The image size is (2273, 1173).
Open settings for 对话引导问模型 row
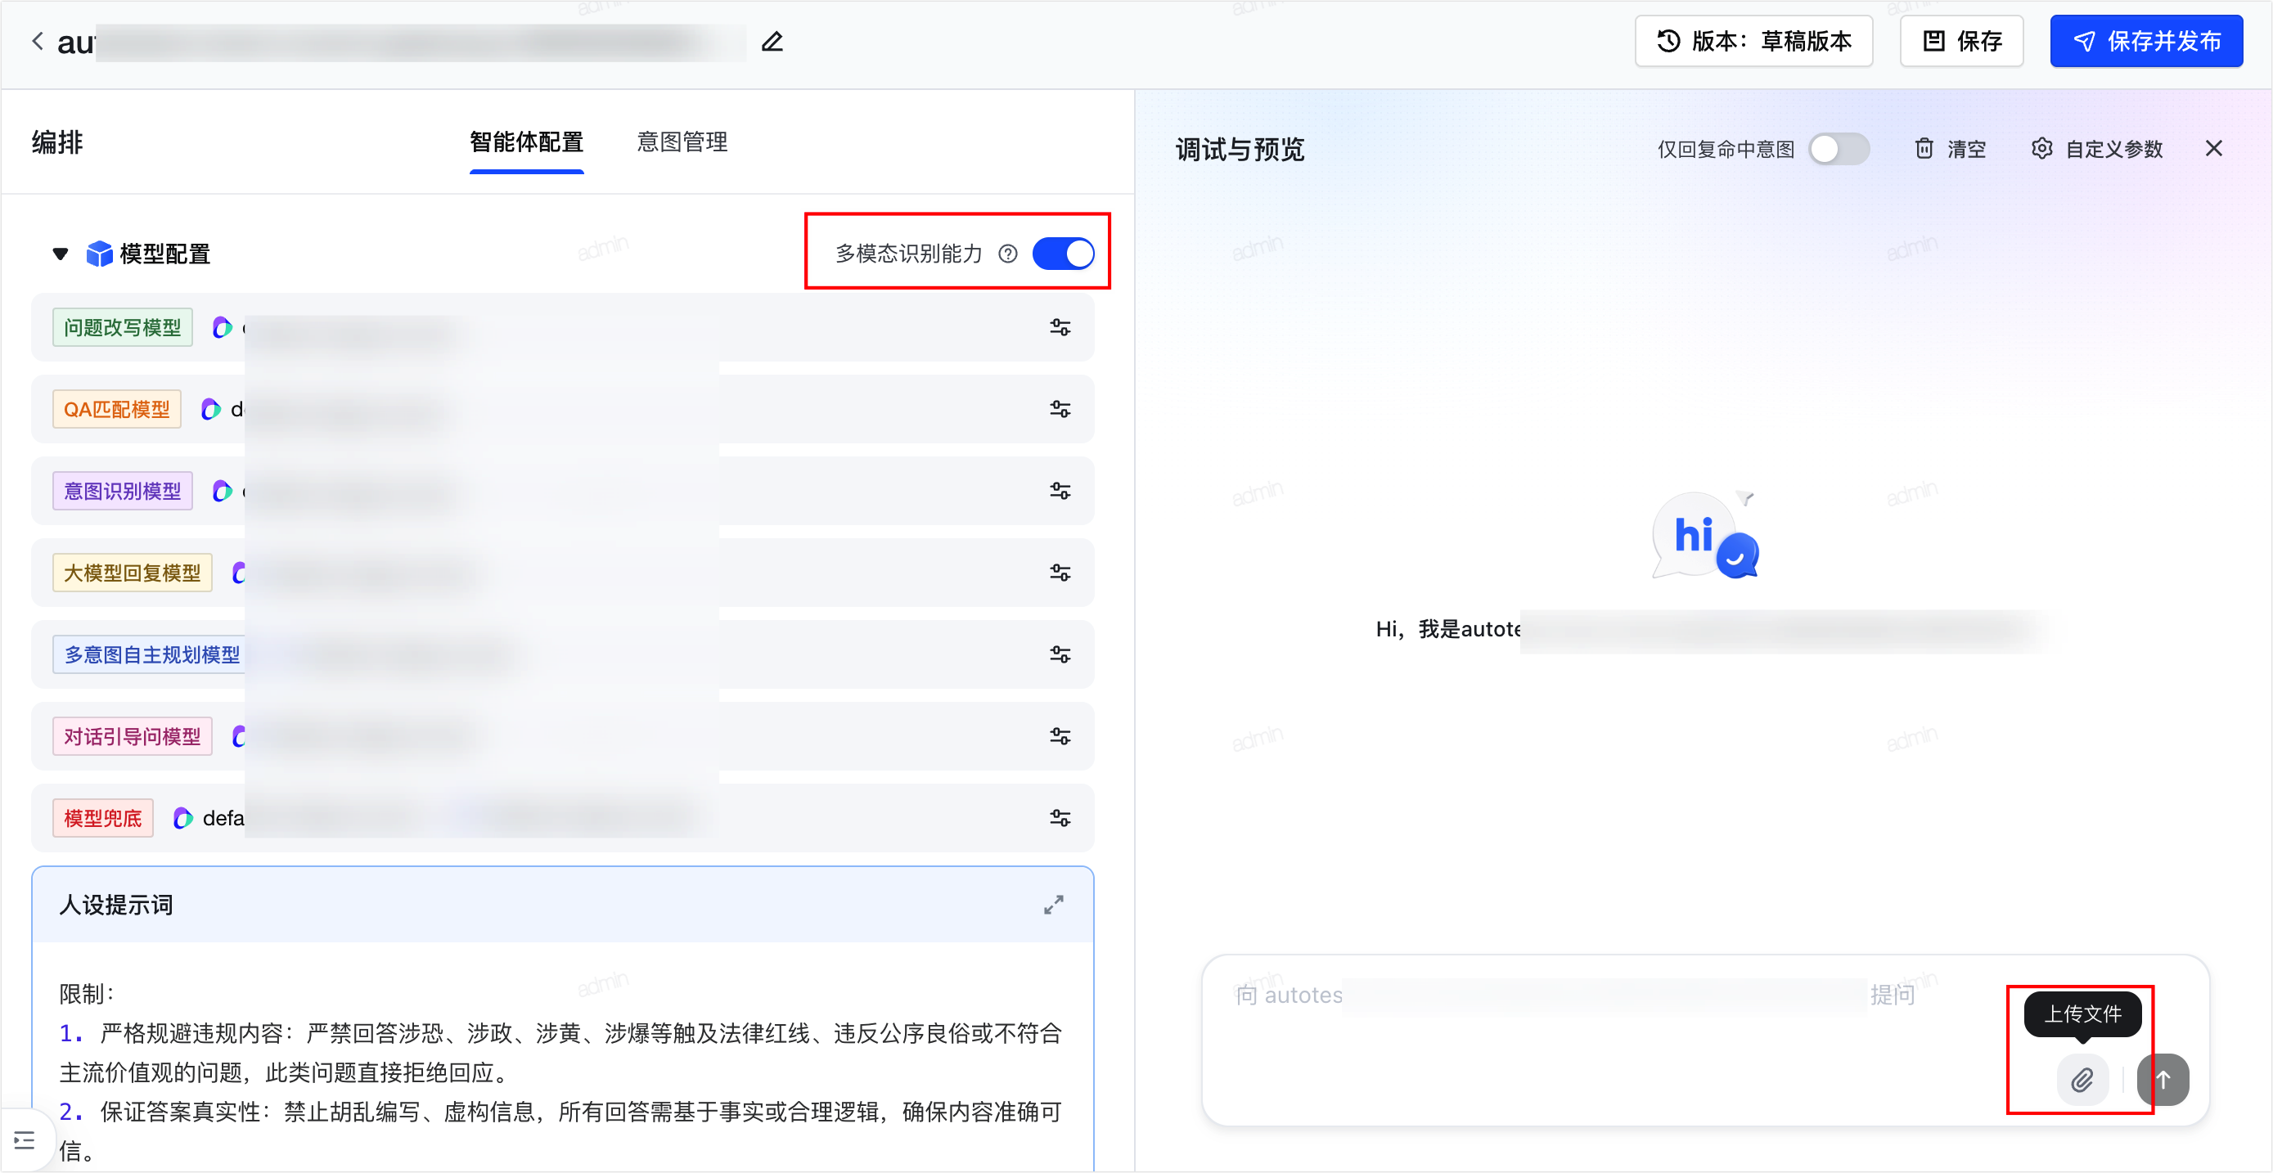click(1060, 736)
